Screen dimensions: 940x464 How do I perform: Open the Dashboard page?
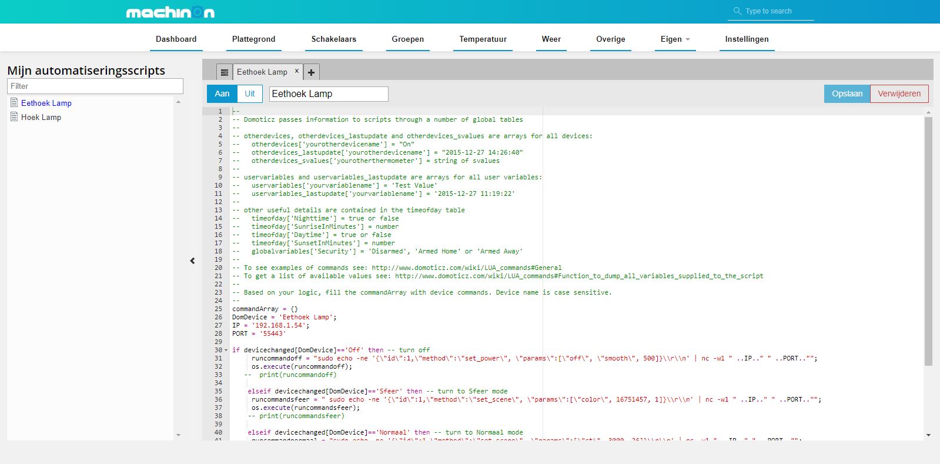point(176,39)
